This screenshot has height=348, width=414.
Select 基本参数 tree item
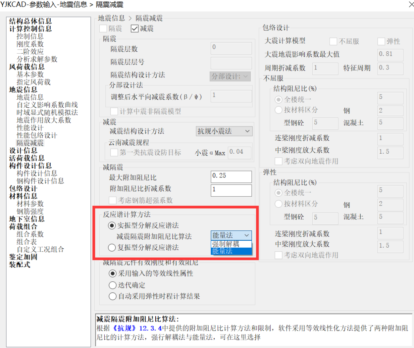pos(30,75)
